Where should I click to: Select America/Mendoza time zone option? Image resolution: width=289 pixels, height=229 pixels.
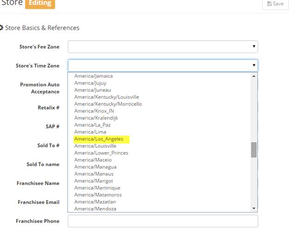[x=95, y=209]
